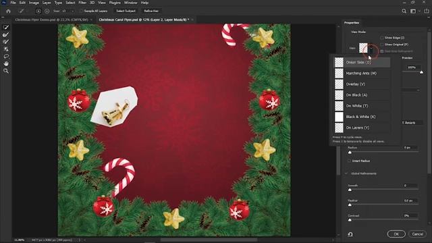Click the subtract-from-selection minus icon

point(47,11)
